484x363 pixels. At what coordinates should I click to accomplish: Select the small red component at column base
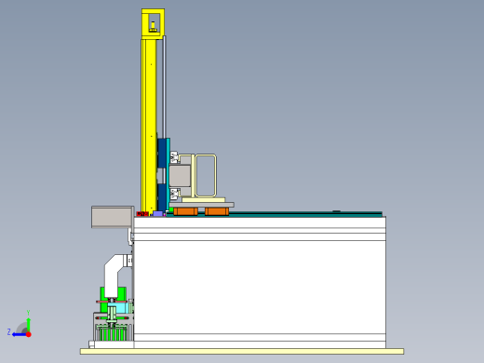coord(142,214)
